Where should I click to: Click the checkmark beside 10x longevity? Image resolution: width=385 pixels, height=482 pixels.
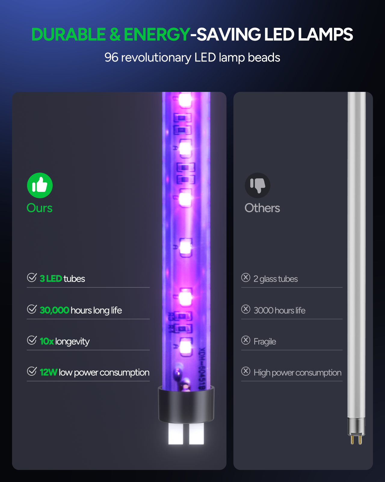click(32, 340)
